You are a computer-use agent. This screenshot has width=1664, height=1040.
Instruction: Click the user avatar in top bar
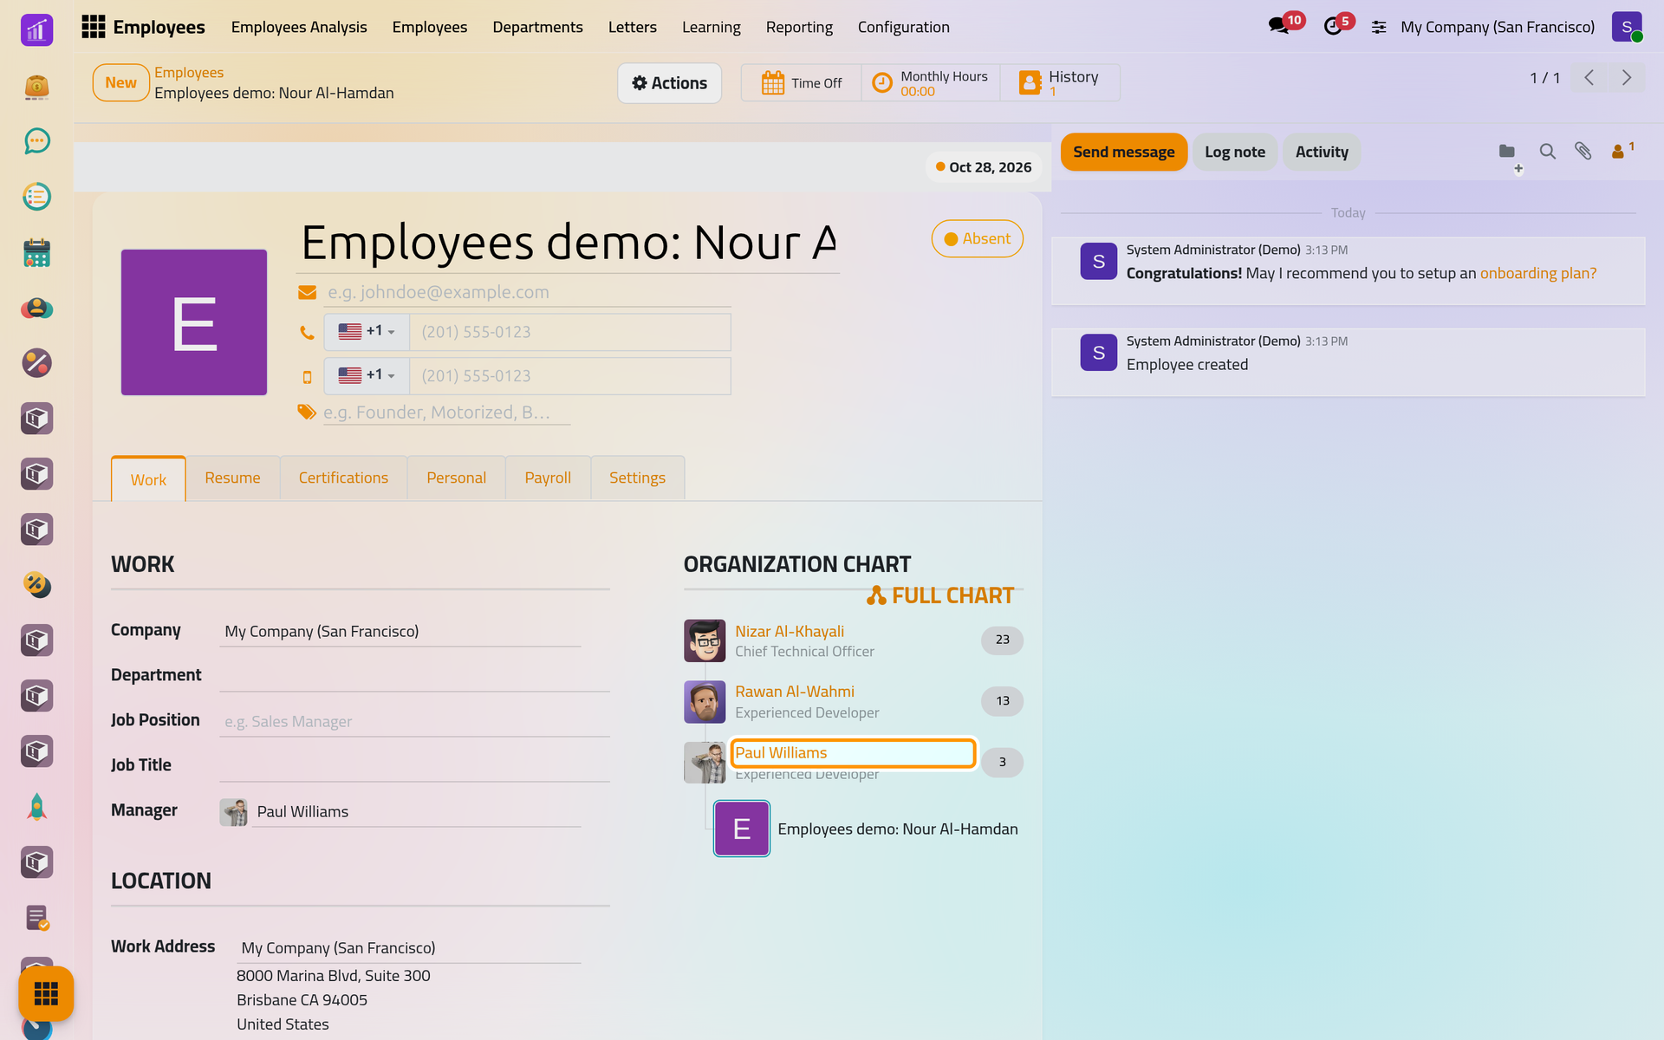point(1627,27)
